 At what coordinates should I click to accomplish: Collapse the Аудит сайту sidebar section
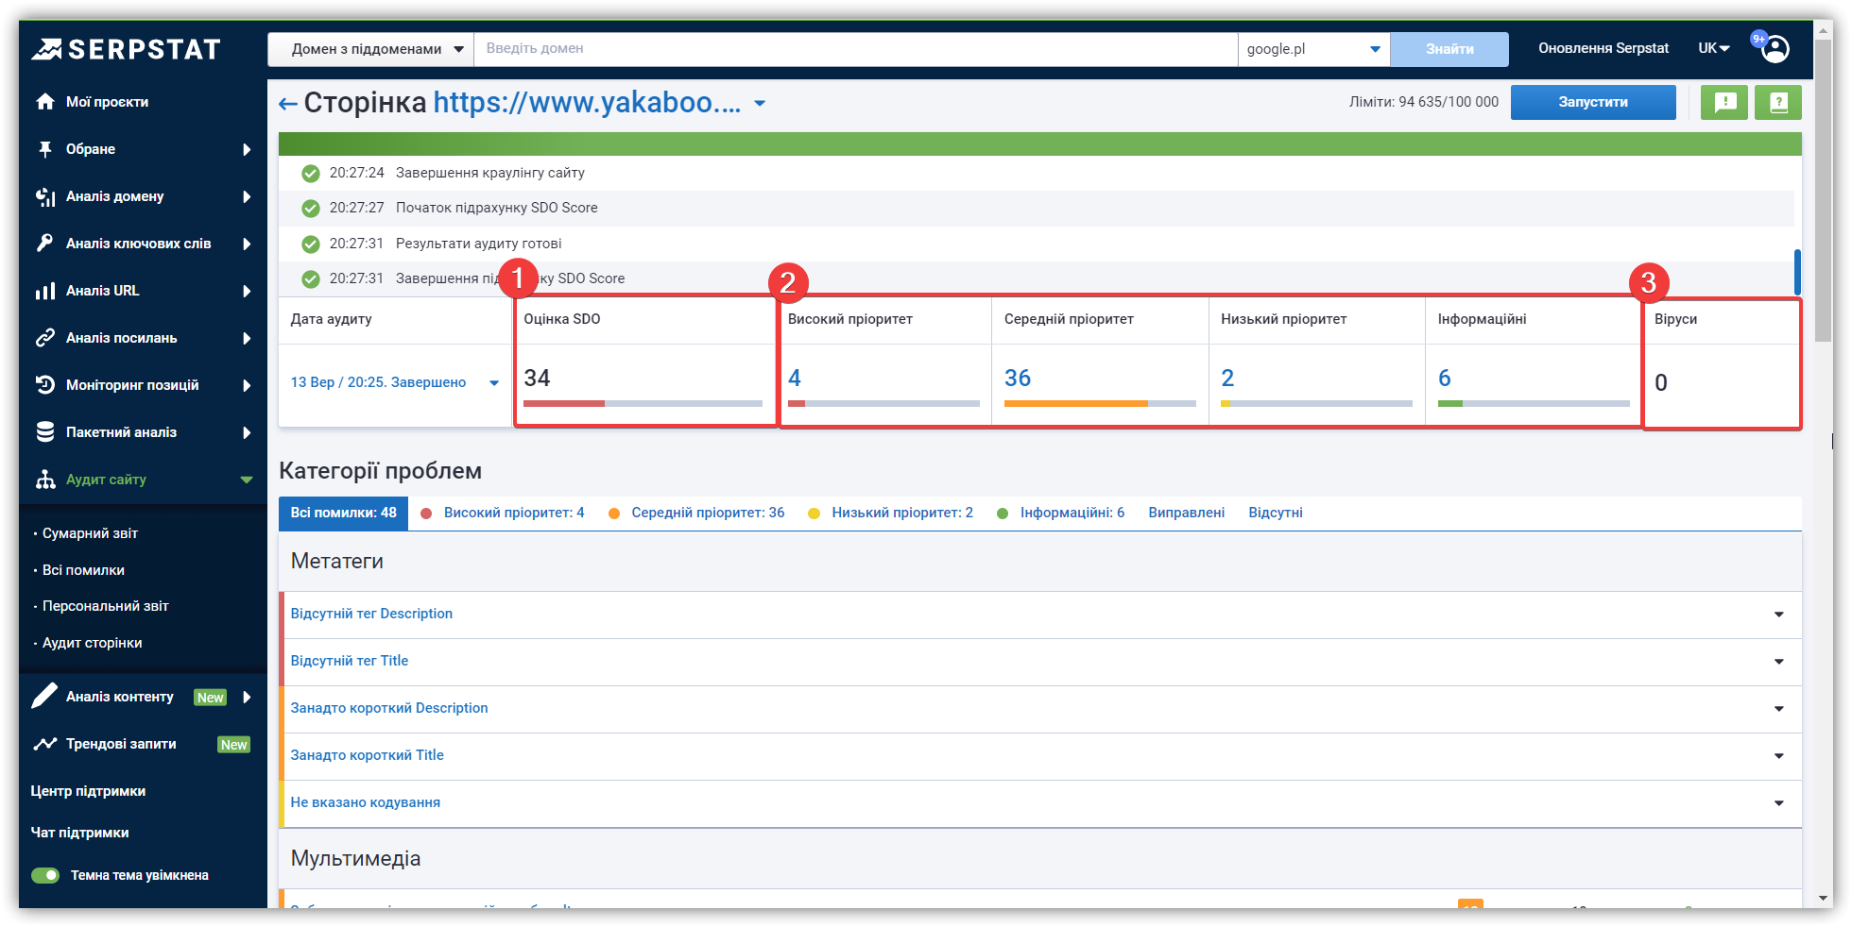click(x=247, y=480)
